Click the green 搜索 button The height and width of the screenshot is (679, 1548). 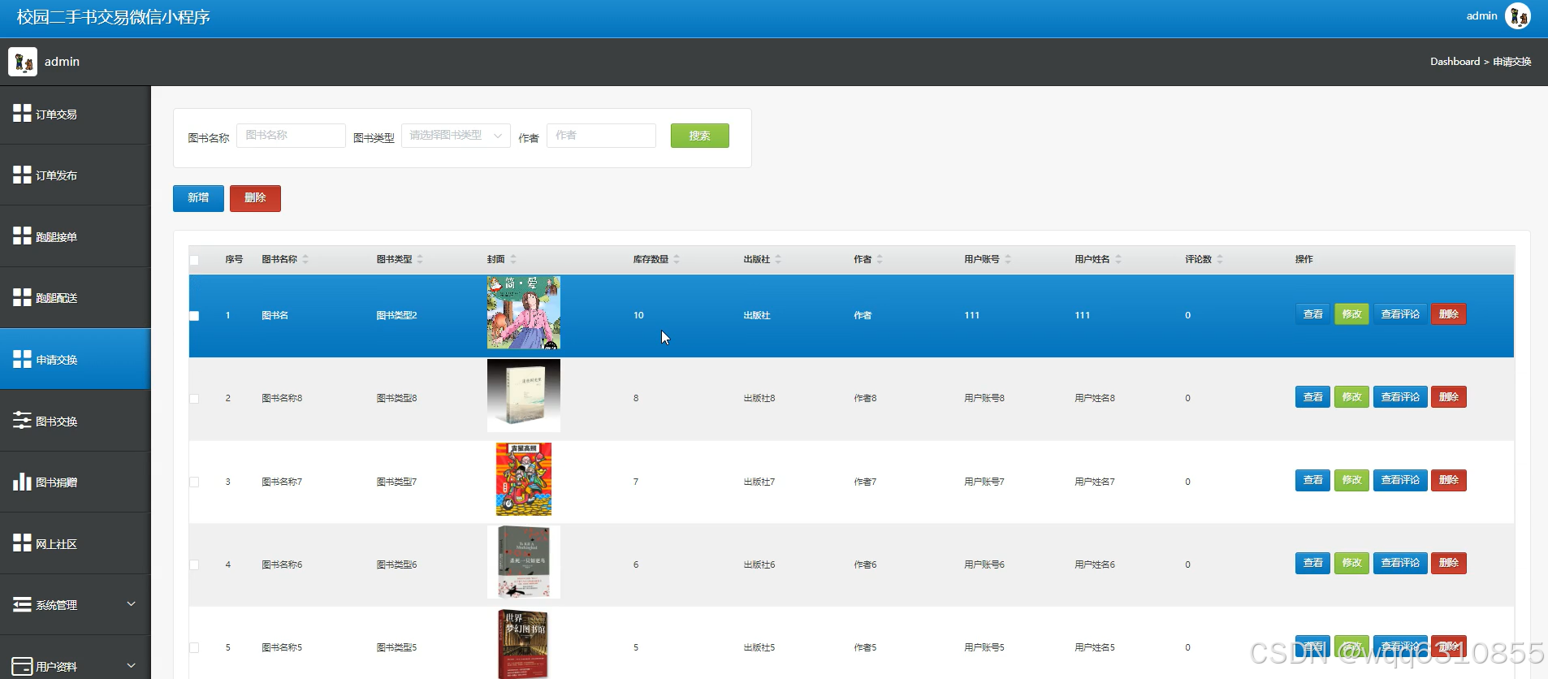[699, 136]
